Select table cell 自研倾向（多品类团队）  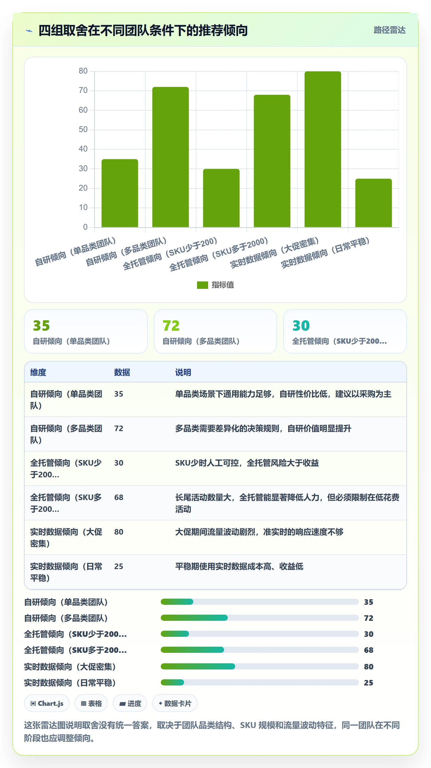coord(66,434)
